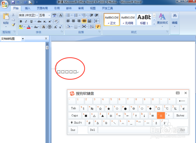Click the highlighted Justify alignment icon
The image size is (196, 143).
84,21
